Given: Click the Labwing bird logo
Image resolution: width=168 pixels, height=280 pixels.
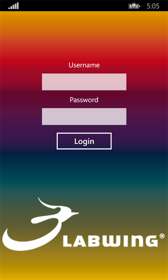Looking at the screenshot, I should 40,224.
